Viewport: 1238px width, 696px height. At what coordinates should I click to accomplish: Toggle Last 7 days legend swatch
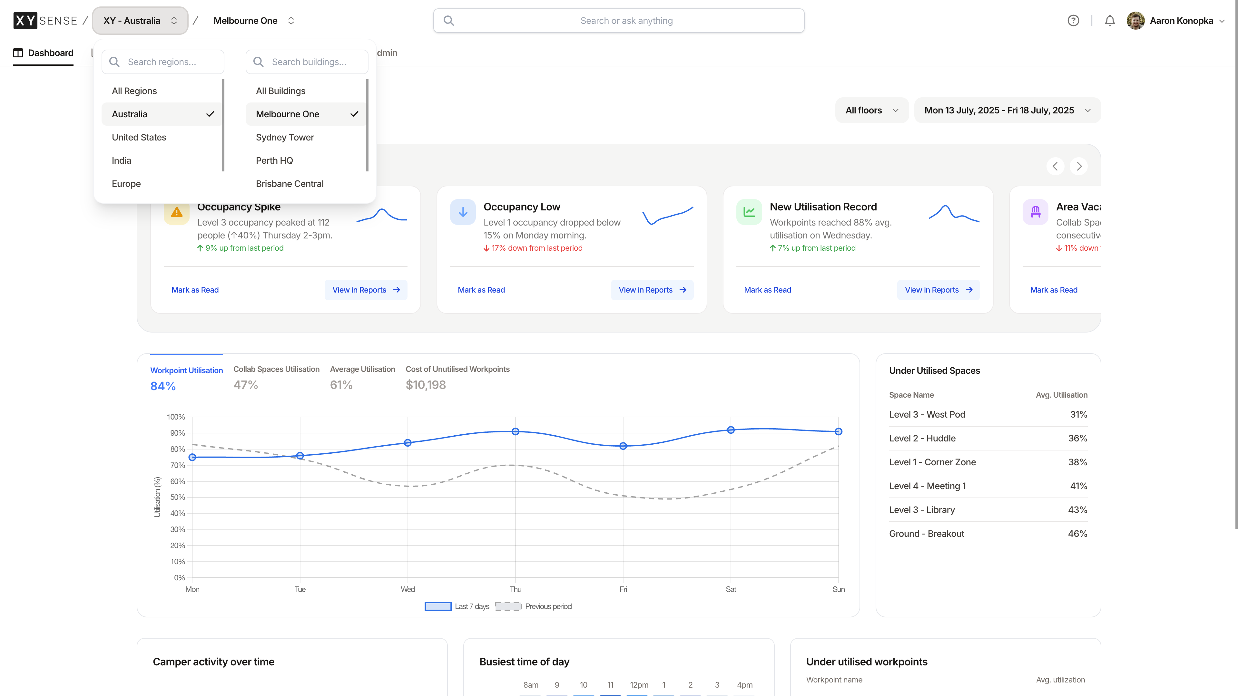click(x=438, y=606)
